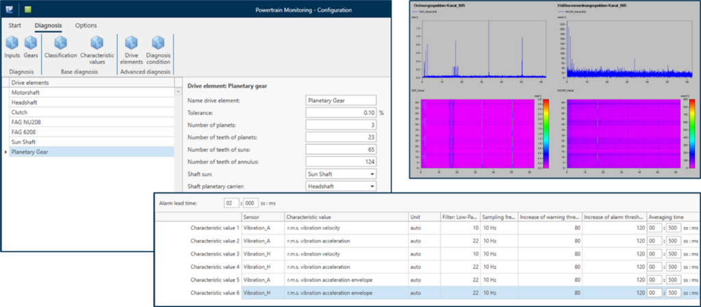The width and height of the screenshot is (701, 307).
Task: Switch to the Options tab
Action: point(86,25)
